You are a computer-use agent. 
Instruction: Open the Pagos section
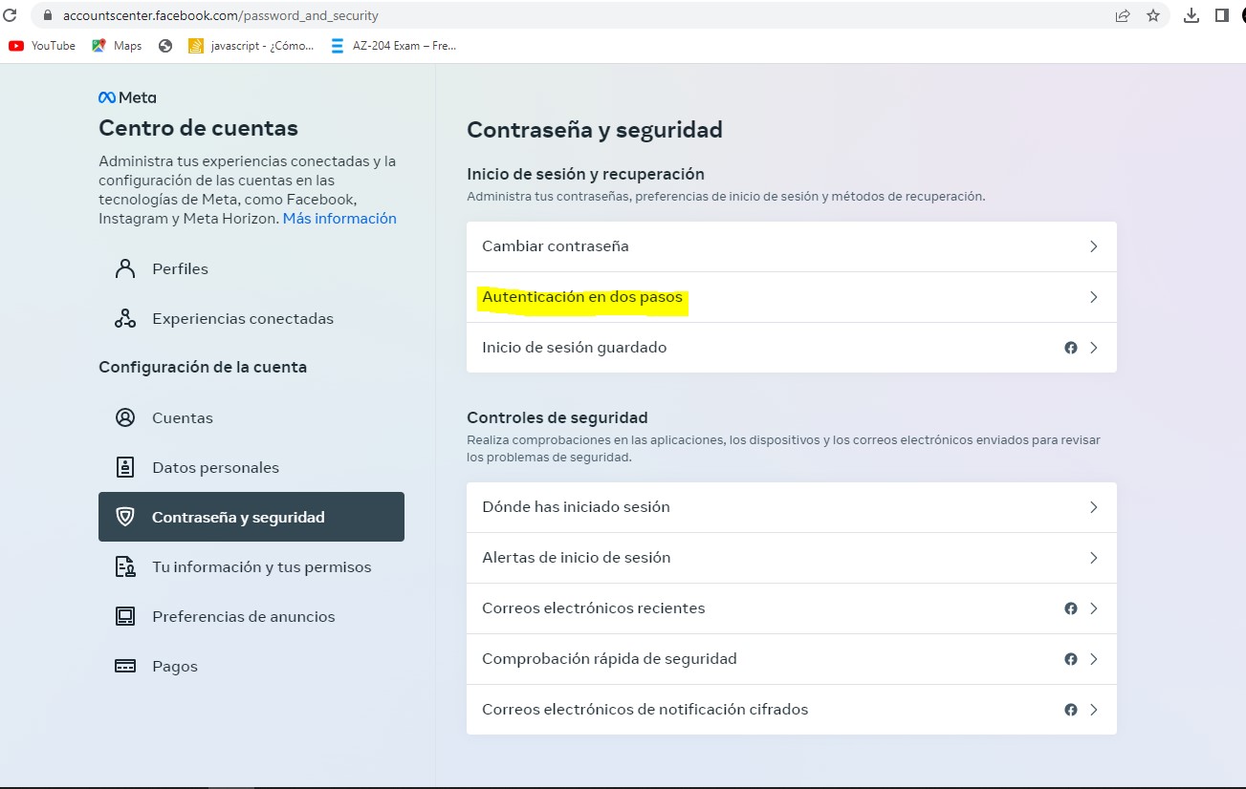(251, 666)
